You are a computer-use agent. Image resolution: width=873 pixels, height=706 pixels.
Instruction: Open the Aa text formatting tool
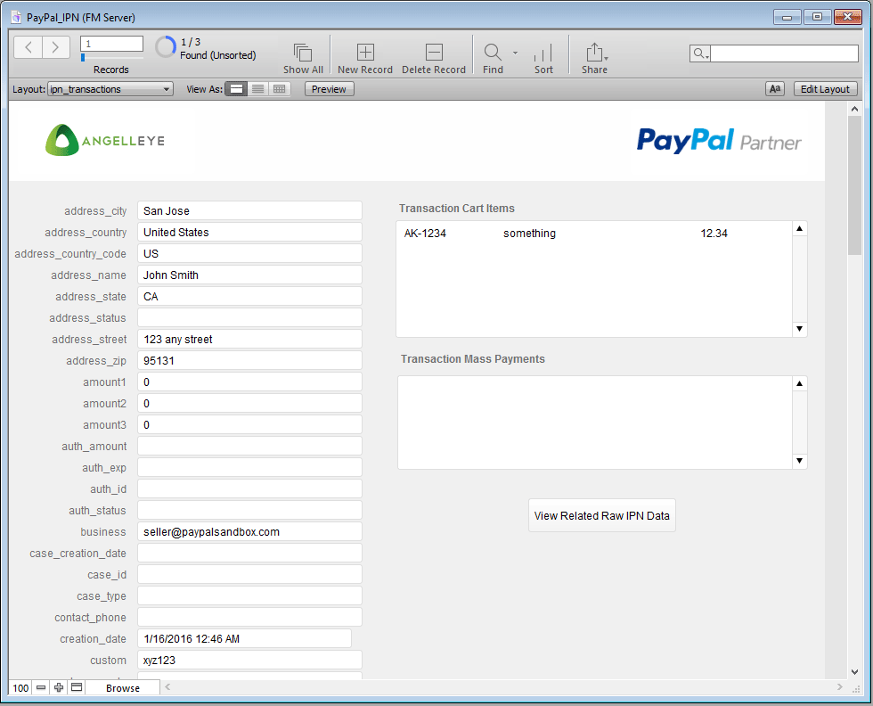point(774,88)
